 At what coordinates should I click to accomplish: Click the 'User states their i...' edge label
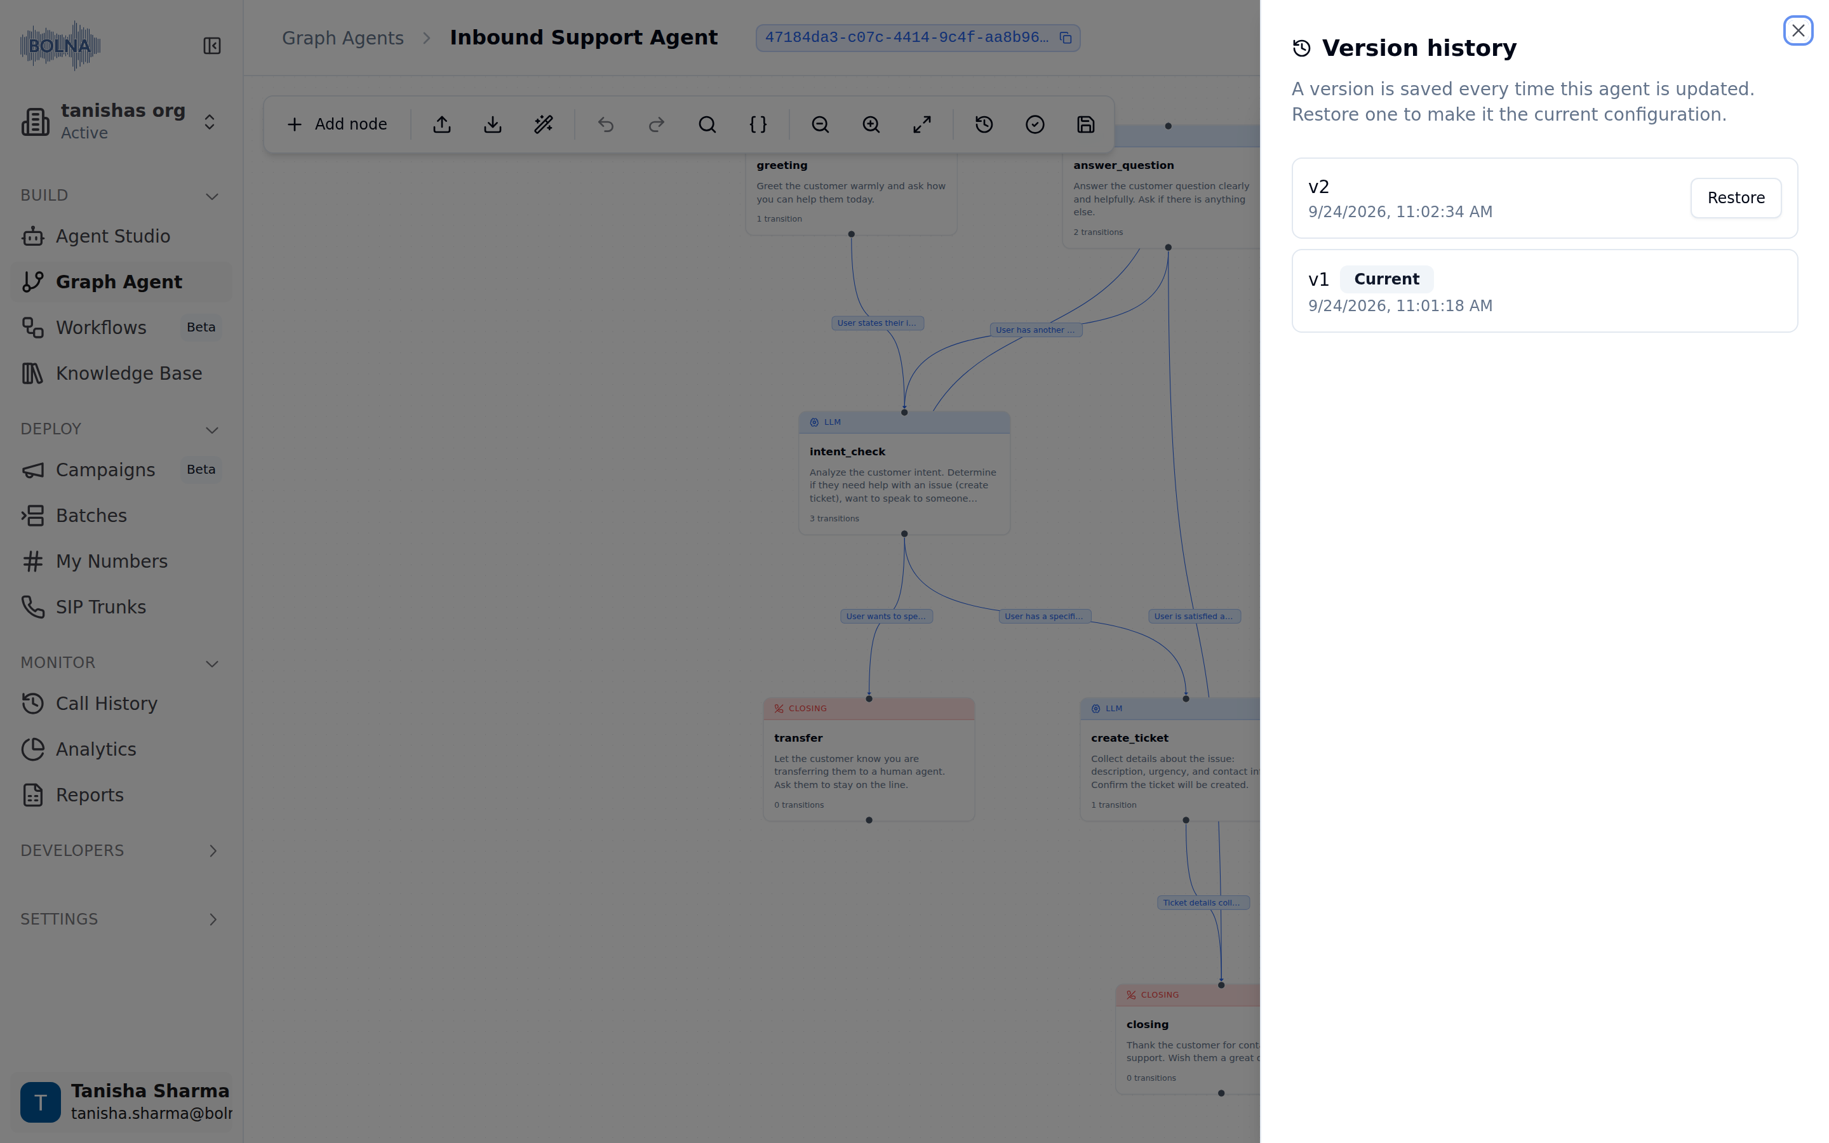(x=878, y=324)
